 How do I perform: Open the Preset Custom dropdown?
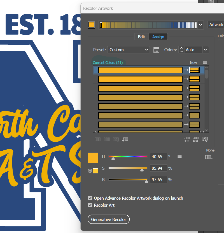tap(129, 50)
